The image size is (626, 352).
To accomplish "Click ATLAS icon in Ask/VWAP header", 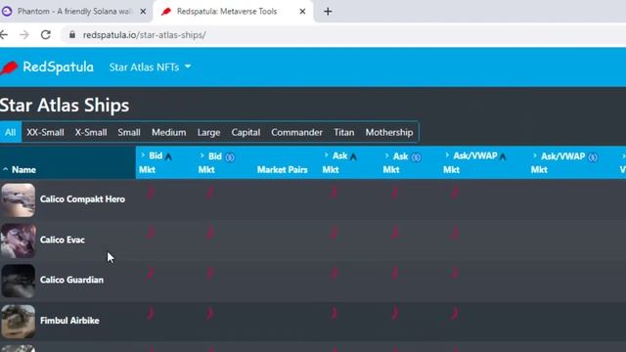I will (x=503, y=156).
